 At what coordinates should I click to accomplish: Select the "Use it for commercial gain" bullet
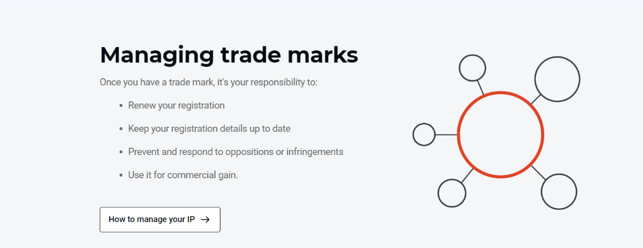pos(183,175)
